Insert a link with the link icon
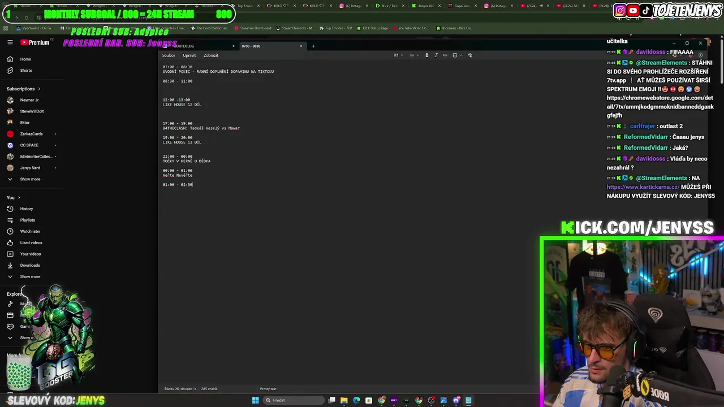The height and width of the screenshot is (407, 724). click(445, 55)
